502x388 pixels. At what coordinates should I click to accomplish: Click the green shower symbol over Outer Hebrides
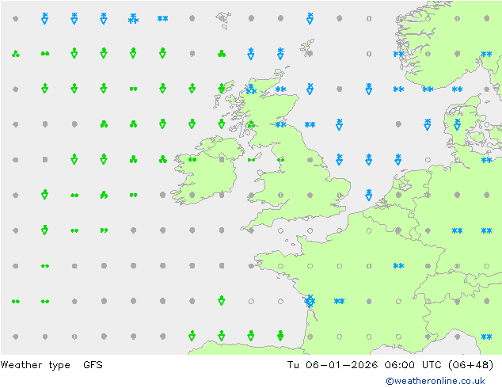[x=222, y=89]
